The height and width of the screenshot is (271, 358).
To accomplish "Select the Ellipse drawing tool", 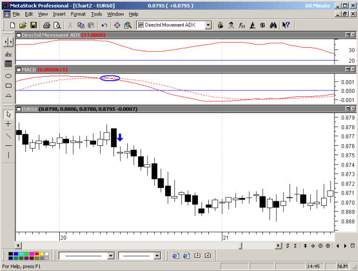I will [9, 76].
